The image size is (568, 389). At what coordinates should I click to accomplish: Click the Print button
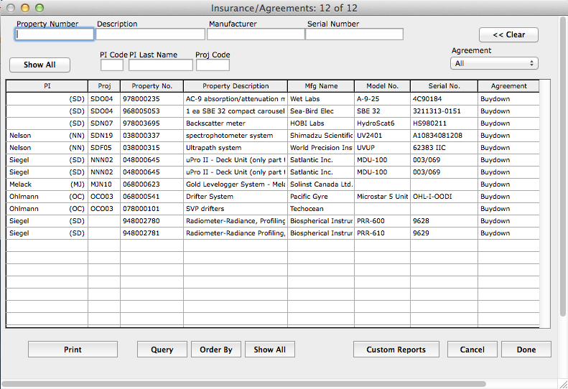(73, 350)
